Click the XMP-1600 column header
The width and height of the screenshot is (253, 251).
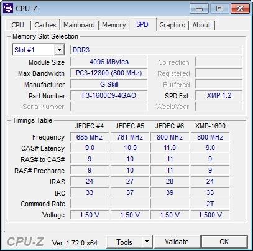[210, 126]
